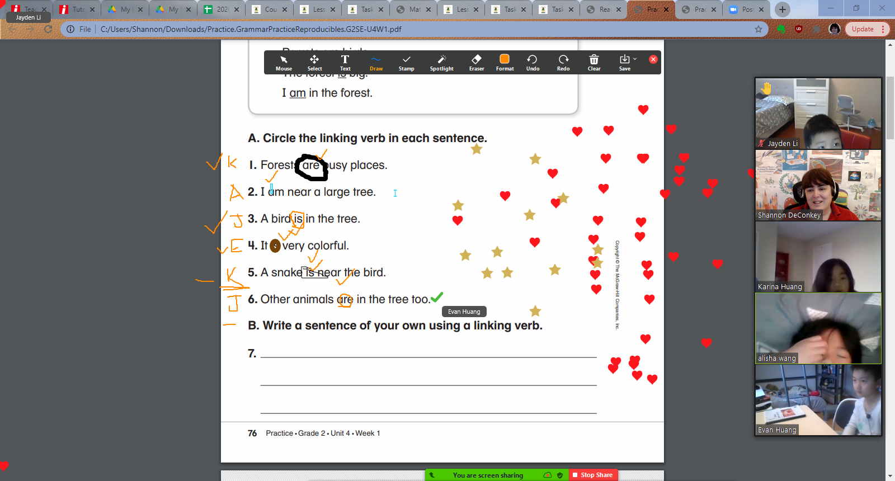Click 'B. Write a sentence of your own' heading
Viewport: 895px width, 481px height.
[x=395, y=326]
